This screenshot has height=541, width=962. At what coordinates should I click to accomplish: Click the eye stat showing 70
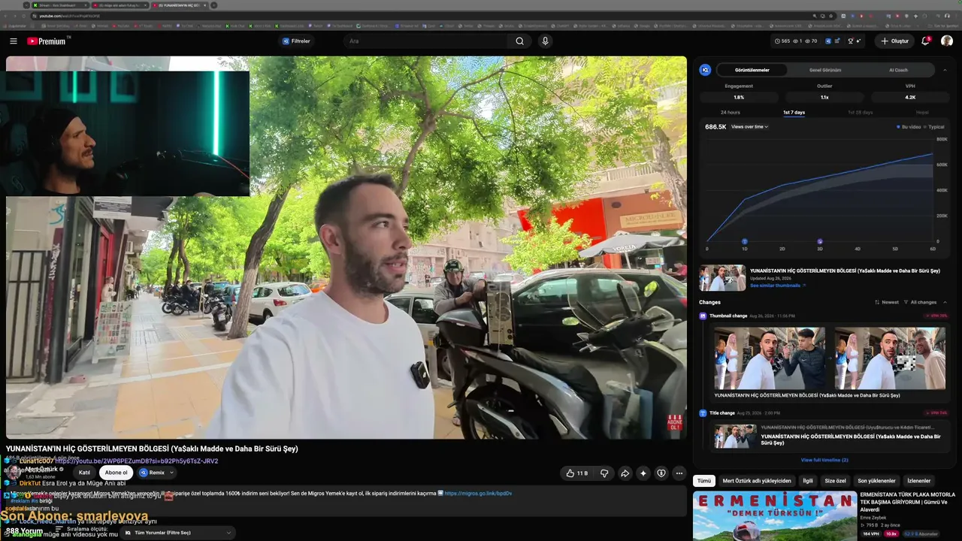(x=812, y=41)
